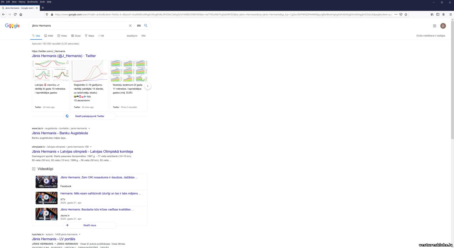Open a new tab with the plus button
The height and width of the screenshot is (248, 454).
(x=43, y=8)
